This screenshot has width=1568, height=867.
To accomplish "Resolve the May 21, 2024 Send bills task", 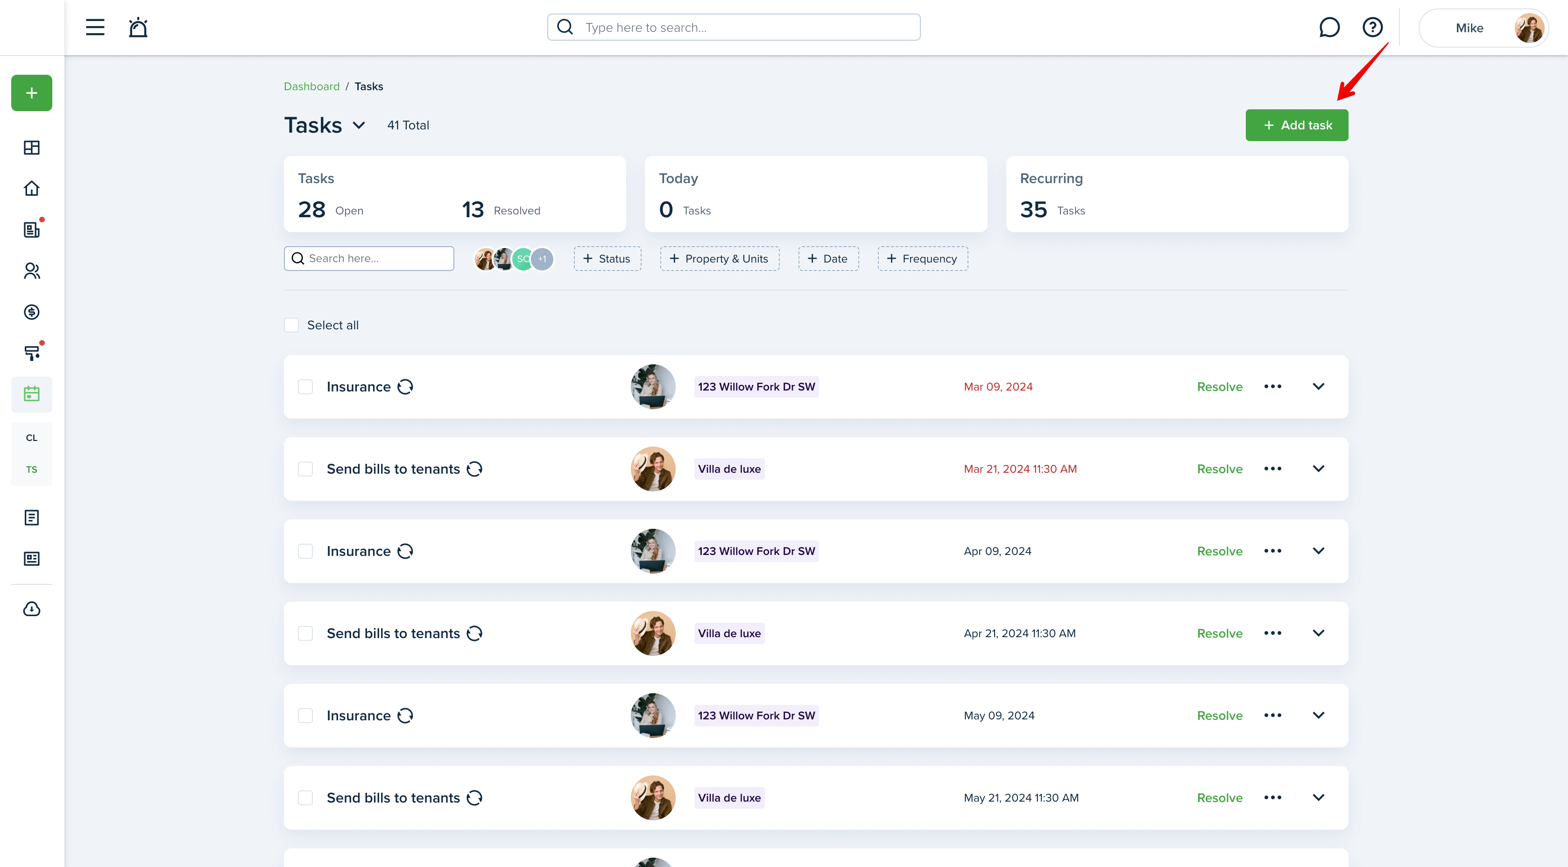I will click(x=1219, y=798).
